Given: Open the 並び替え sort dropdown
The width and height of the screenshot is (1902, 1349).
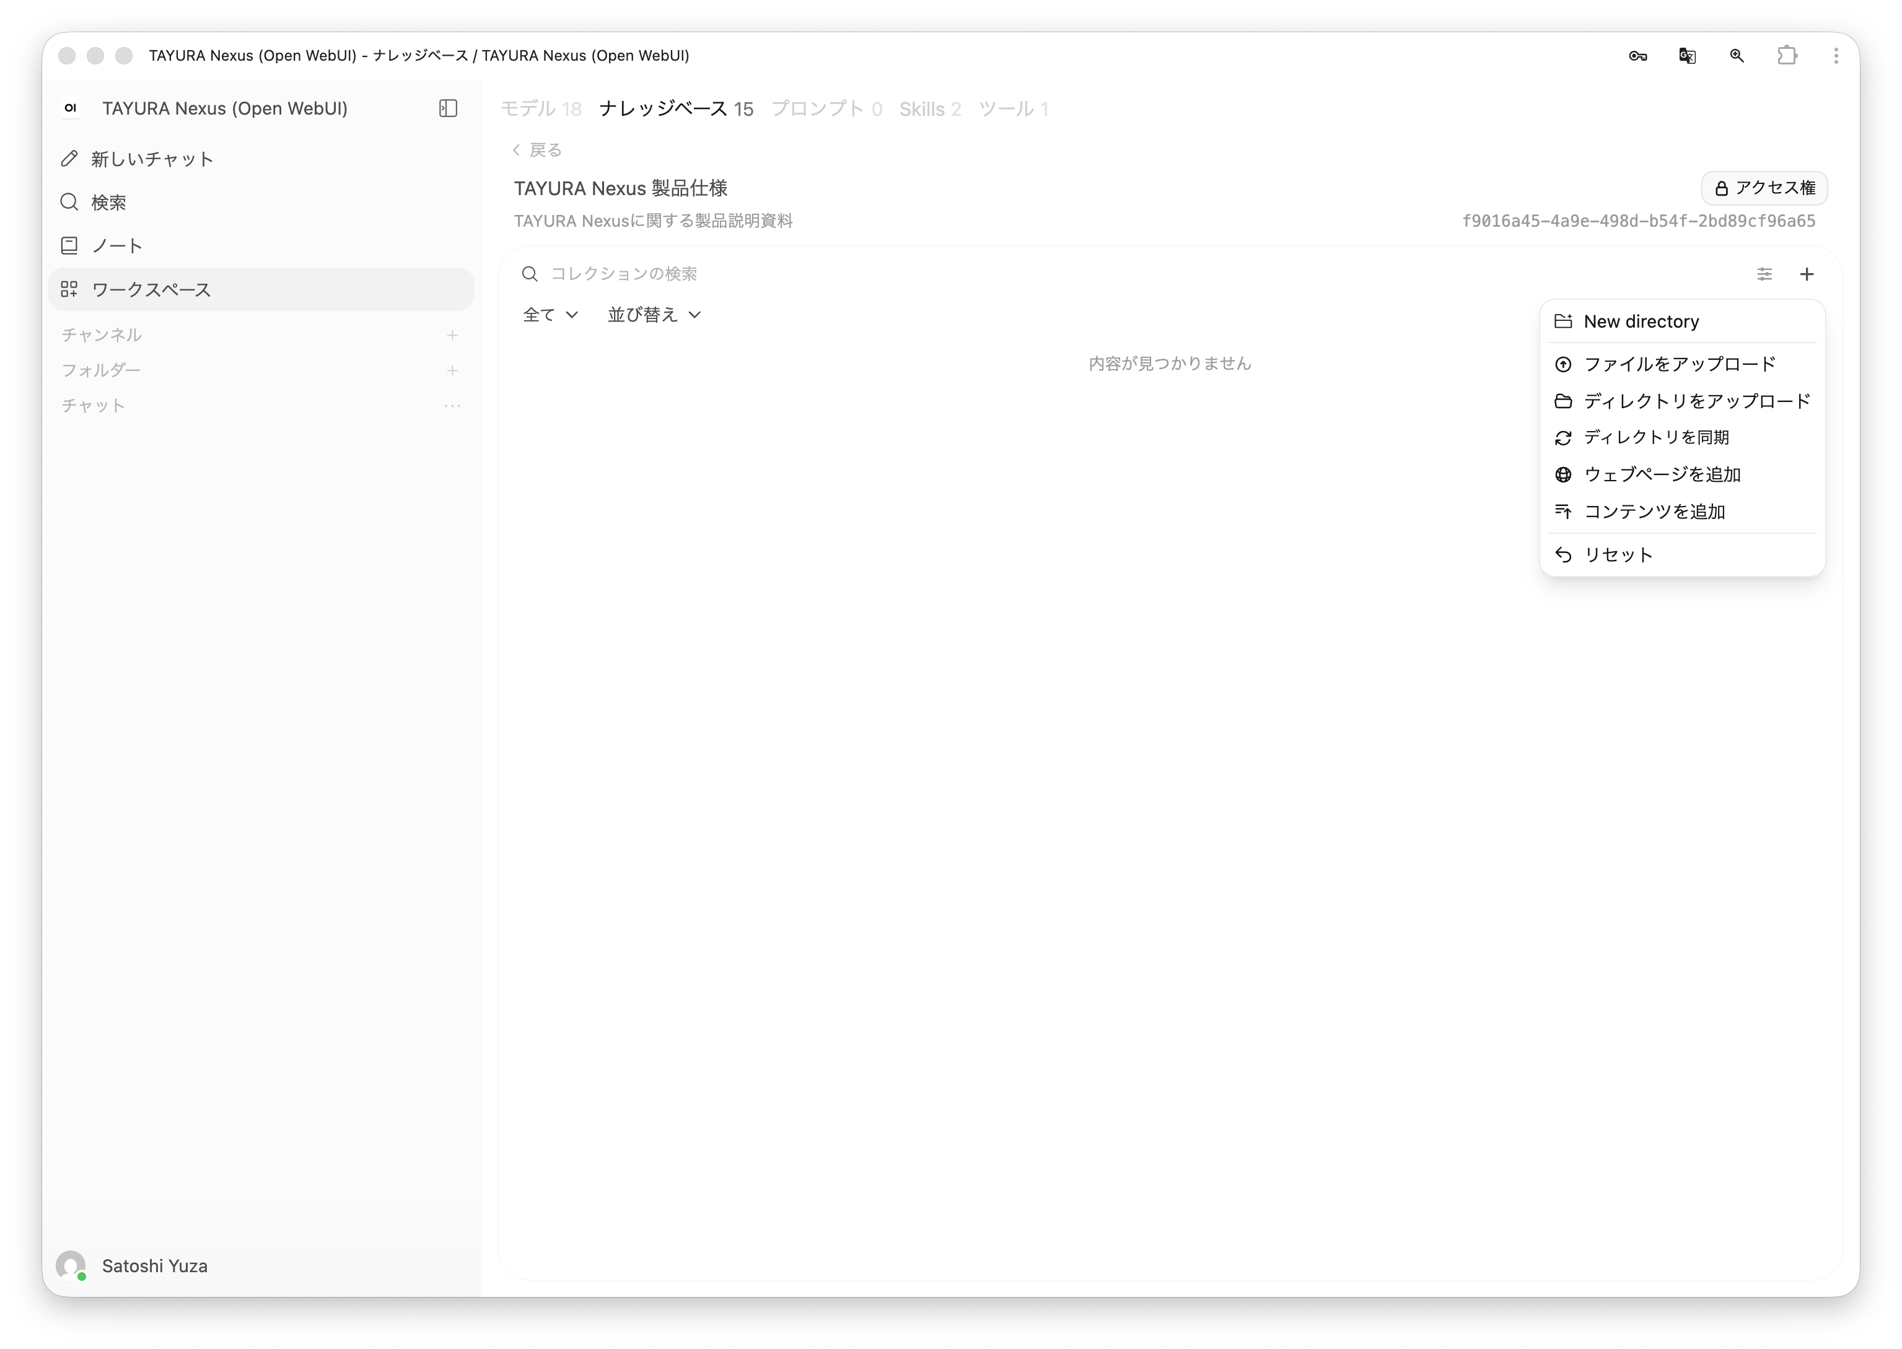Looking at the screenshot, I should tap(654, 315).
